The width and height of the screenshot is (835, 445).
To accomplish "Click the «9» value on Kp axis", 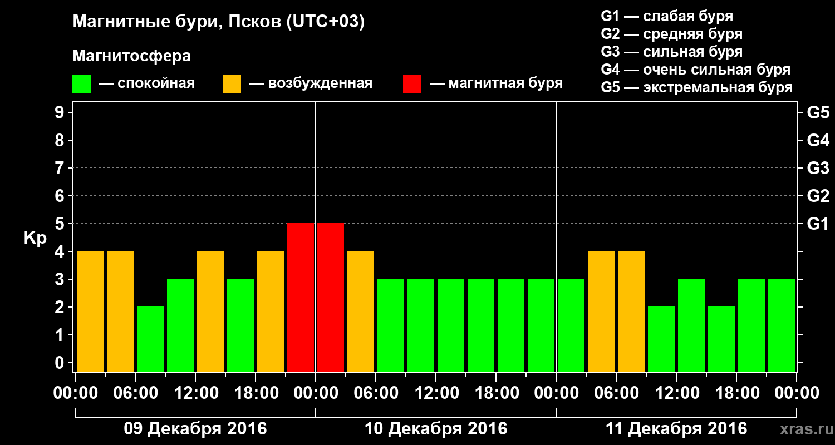I will click(61, 112).
